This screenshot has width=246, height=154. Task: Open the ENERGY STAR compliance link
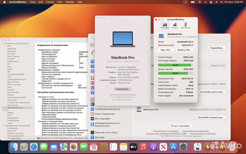tap(166, 133)
